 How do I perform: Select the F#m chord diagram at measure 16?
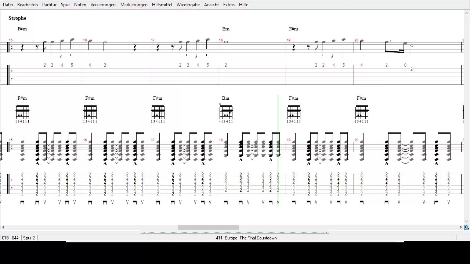(90, 114)
